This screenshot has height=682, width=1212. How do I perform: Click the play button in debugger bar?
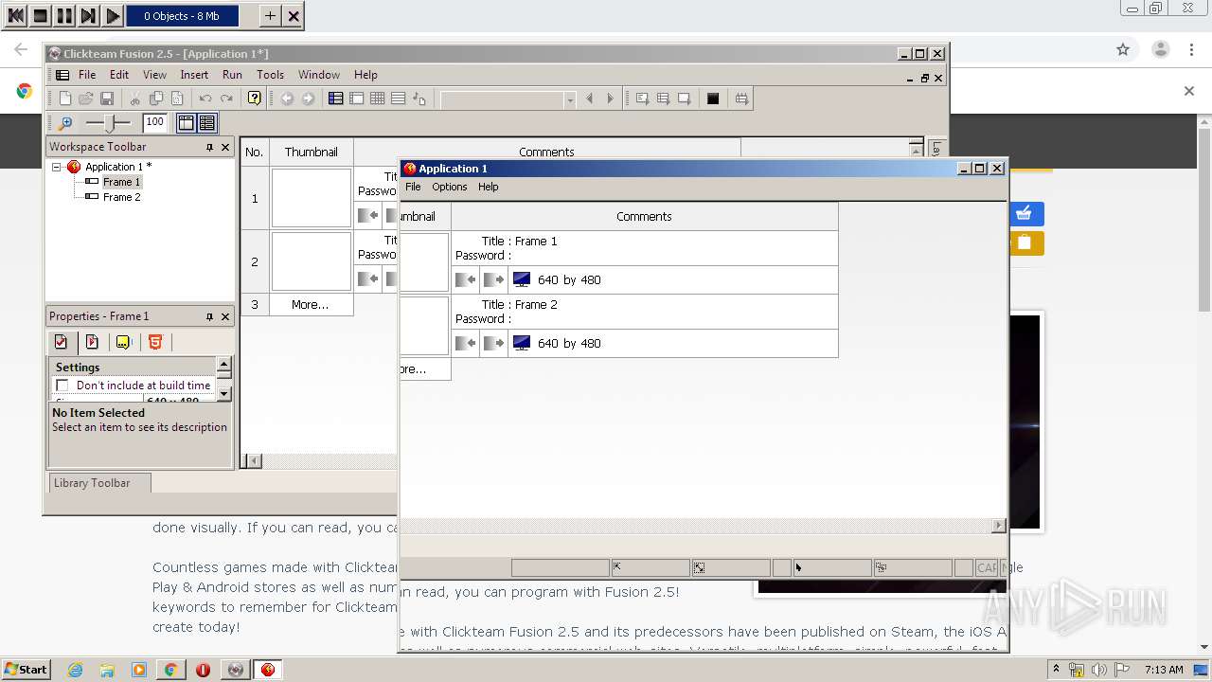tap(113, 15)
